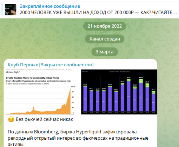Open channel name 'Клуб Первых [Закрытое сообщество]'
The height and width of the screenshot is (147, 179).
51,65
